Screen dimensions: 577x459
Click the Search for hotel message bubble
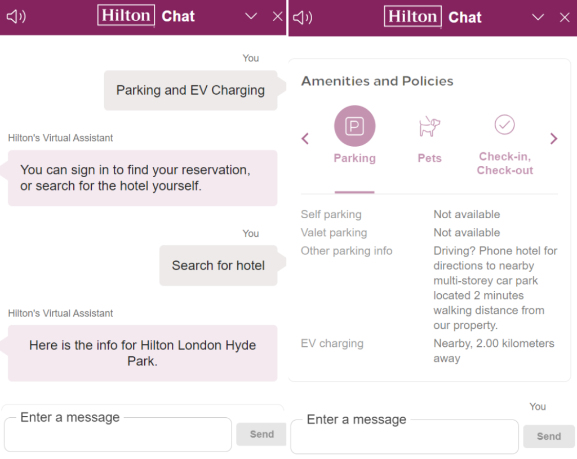219,266
